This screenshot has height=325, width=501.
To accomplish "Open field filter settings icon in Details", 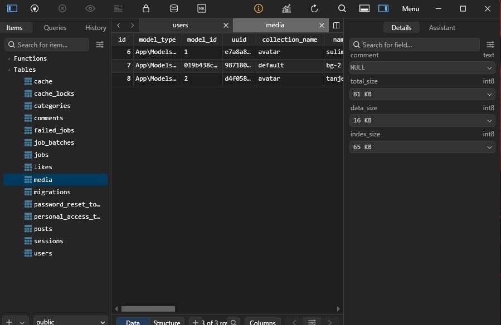I will (x=490, y=45).
